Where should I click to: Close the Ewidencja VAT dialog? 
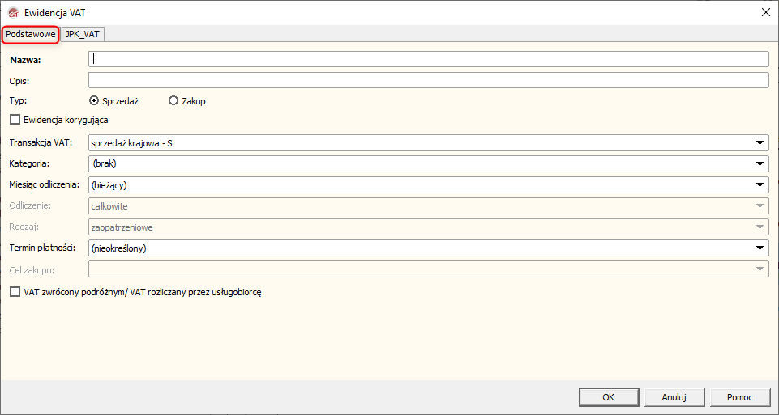[x=765, y=11]
